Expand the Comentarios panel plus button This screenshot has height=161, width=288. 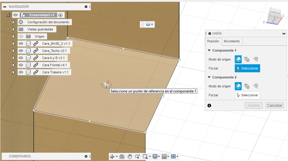point(86,157)
